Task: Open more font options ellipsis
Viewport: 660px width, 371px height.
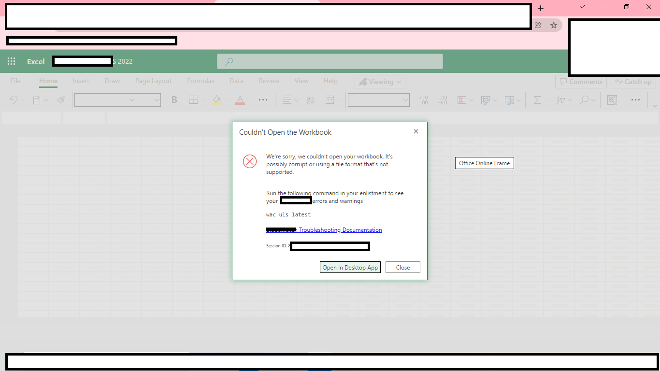Action: pyautogui.click(x=263, y=100)
